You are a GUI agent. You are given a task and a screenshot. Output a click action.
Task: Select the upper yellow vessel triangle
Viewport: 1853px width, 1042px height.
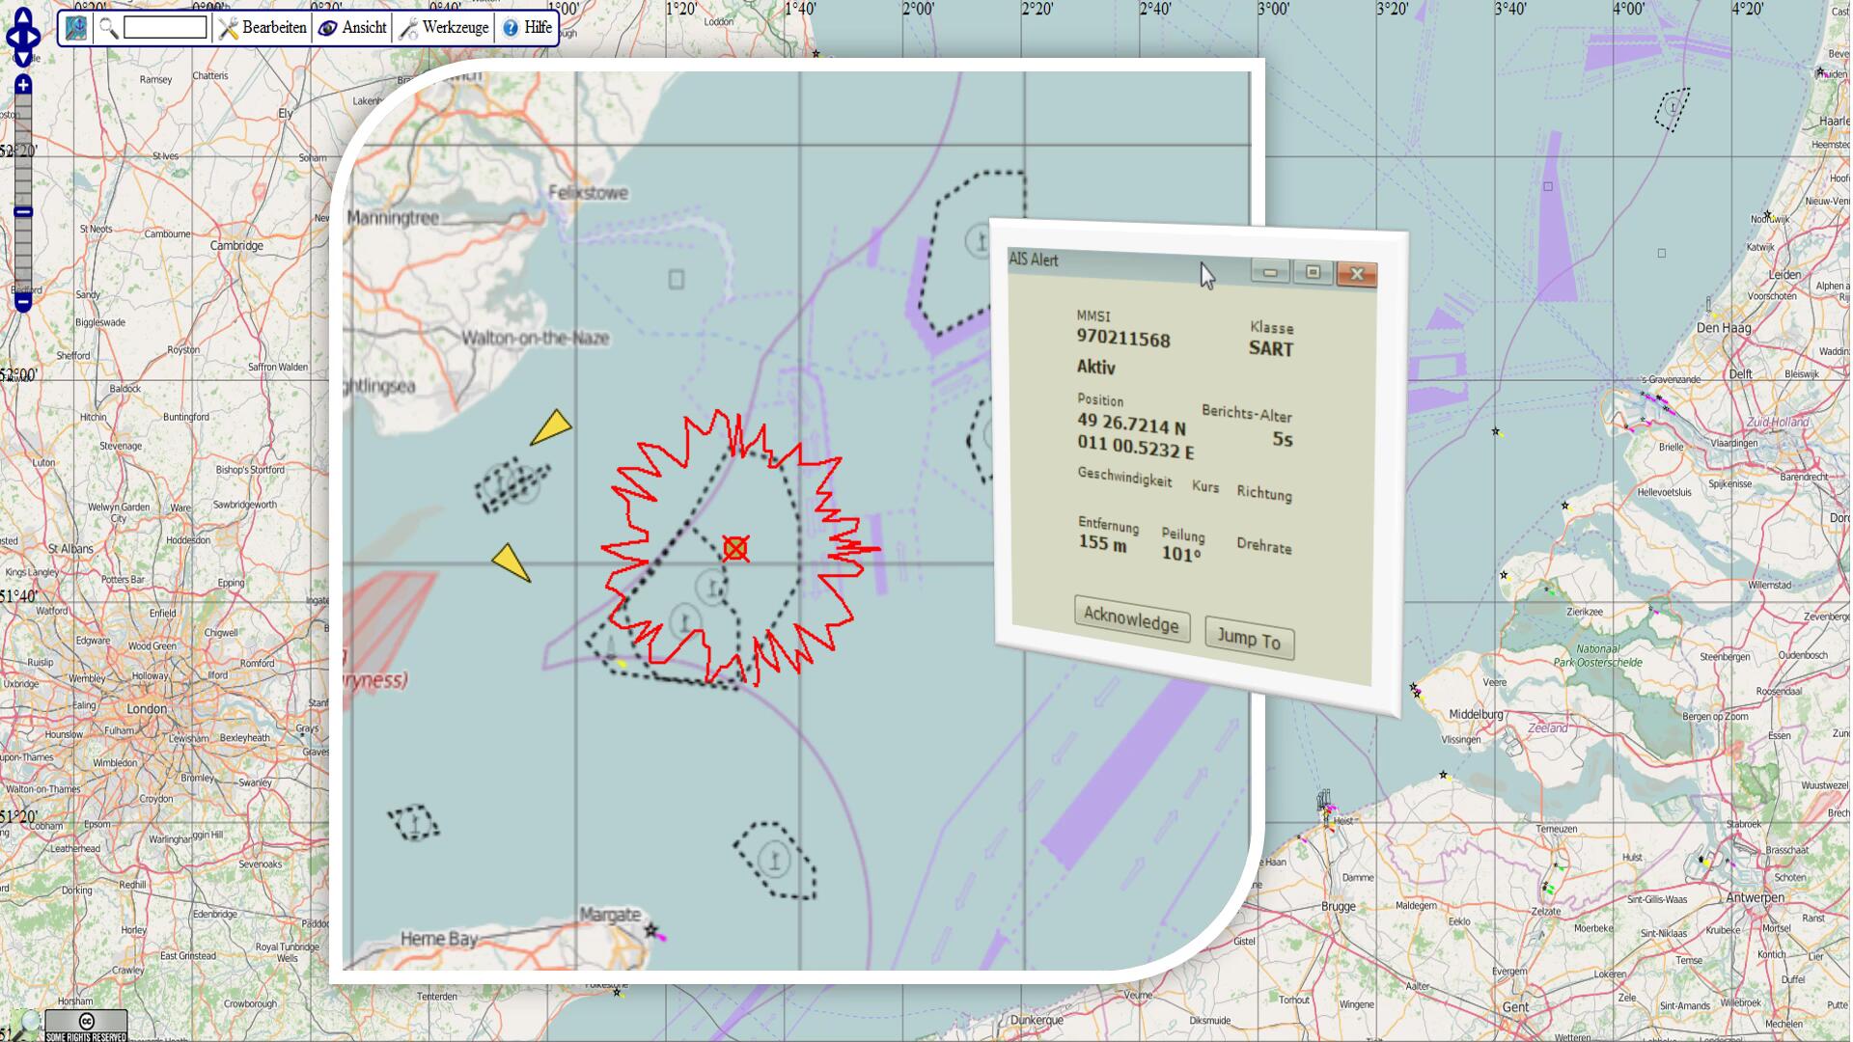(x=552, y=427)
